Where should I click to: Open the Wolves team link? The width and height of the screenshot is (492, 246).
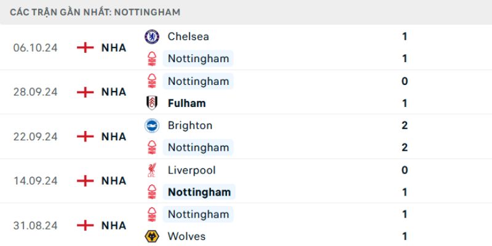186,236
